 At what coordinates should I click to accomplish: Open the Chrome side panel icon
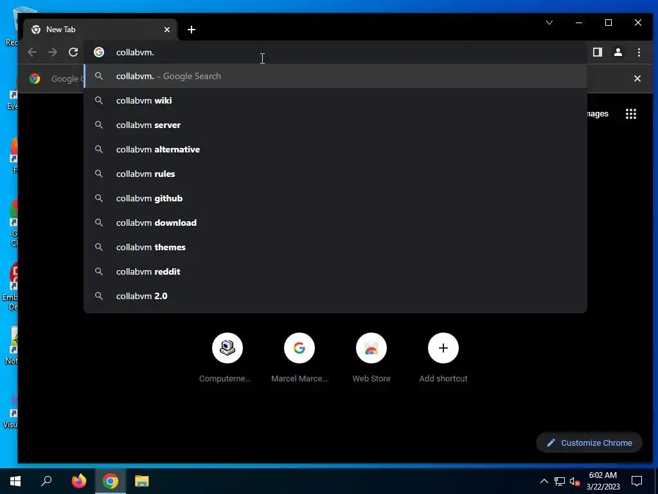(597, 52)
